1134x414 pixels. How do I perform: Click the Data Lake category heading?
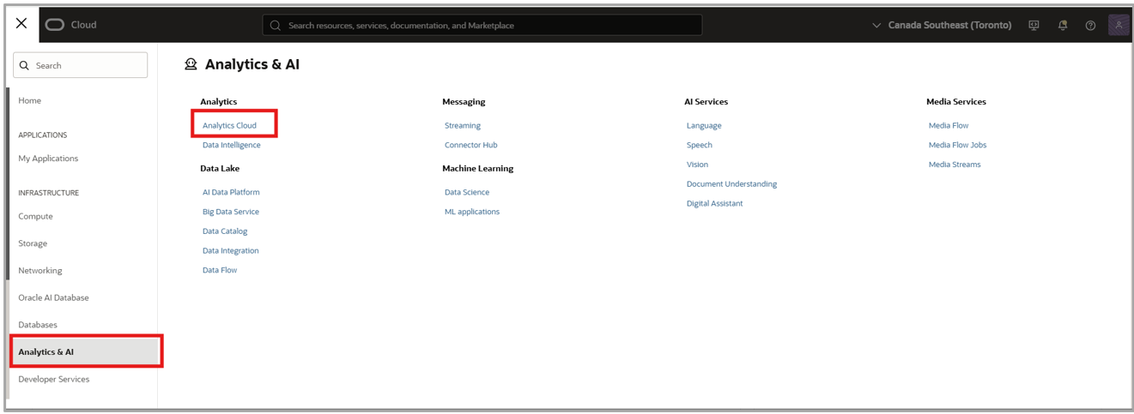click(x=220, y=169)
